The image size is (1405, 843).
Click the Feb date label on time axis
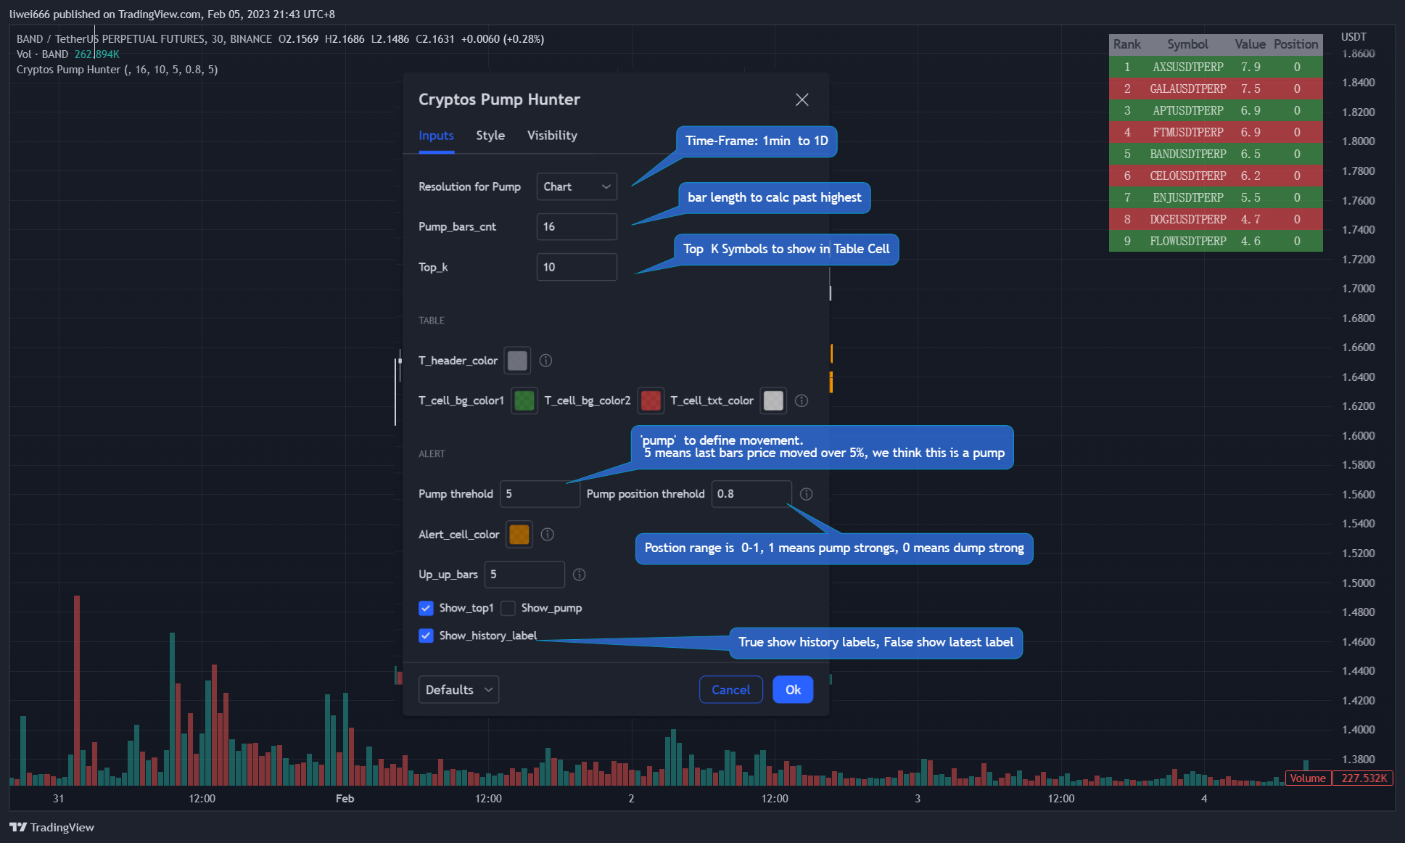click(345, 798)
